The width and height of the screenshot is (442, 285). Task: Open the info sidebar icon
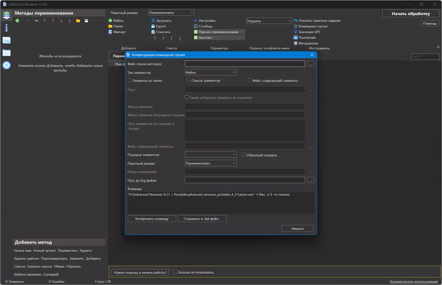[x=6, y=28]
